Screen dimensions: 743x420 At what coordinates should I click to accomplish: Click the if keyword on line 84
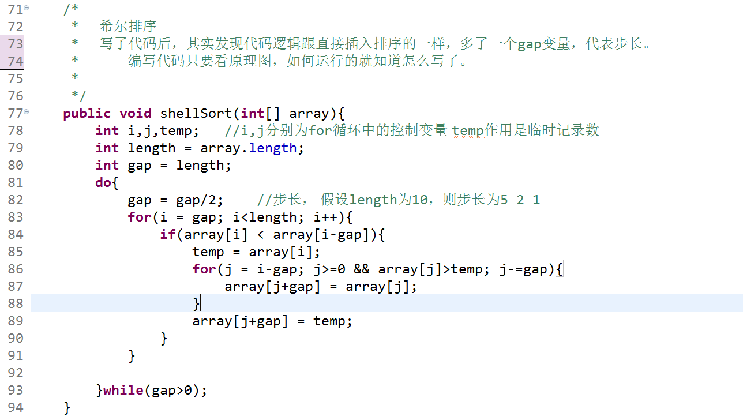point(168,234)
